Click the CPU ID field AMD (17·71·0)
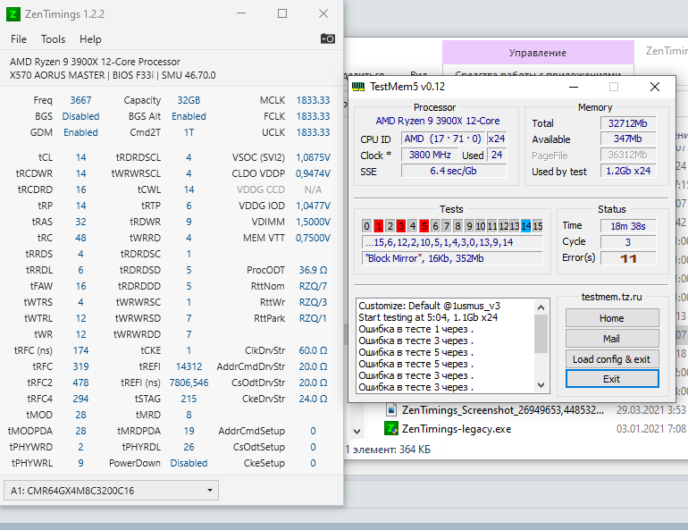 (442, 139)
